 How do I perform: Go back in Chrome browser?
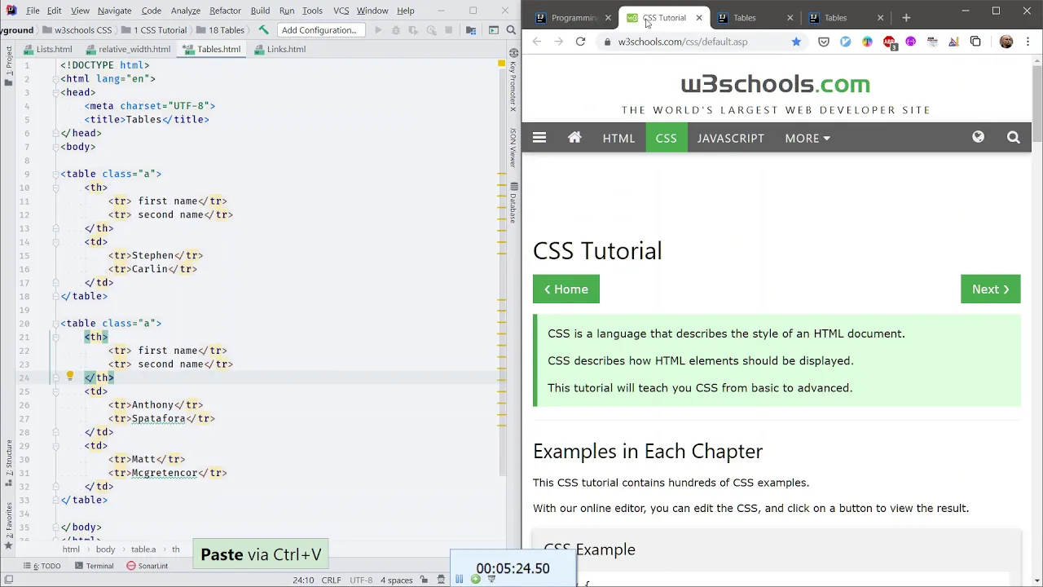[536, 42]
